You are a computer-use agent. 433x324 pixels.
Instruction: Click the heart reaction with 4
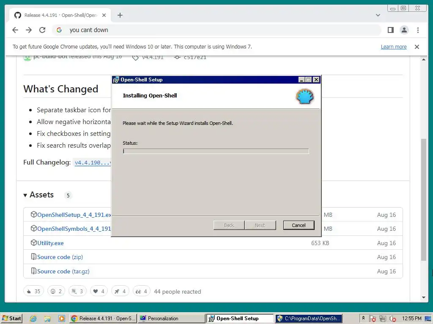click(99, 291)
